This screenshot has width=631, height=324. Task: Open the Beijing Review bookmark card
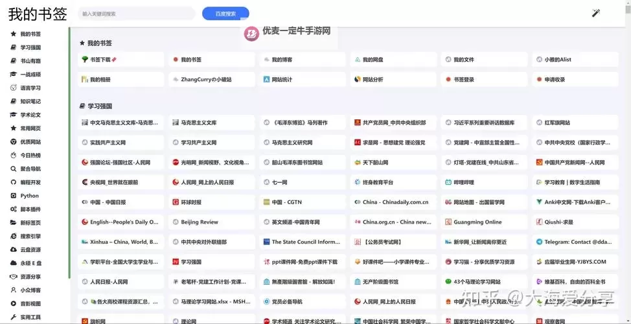tap(212, 222)
